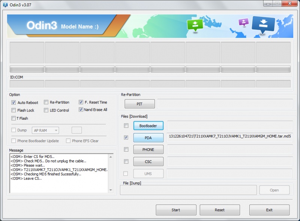300x221 pixels.
Task: Uncheck F. Reset Time
Action: (x=81, y=102)
